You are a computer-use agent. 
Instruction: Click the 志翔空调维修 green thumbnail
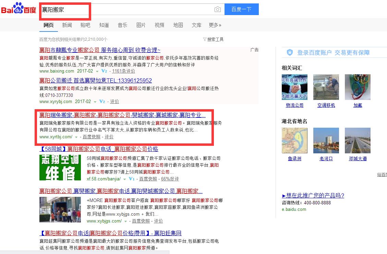60,167
